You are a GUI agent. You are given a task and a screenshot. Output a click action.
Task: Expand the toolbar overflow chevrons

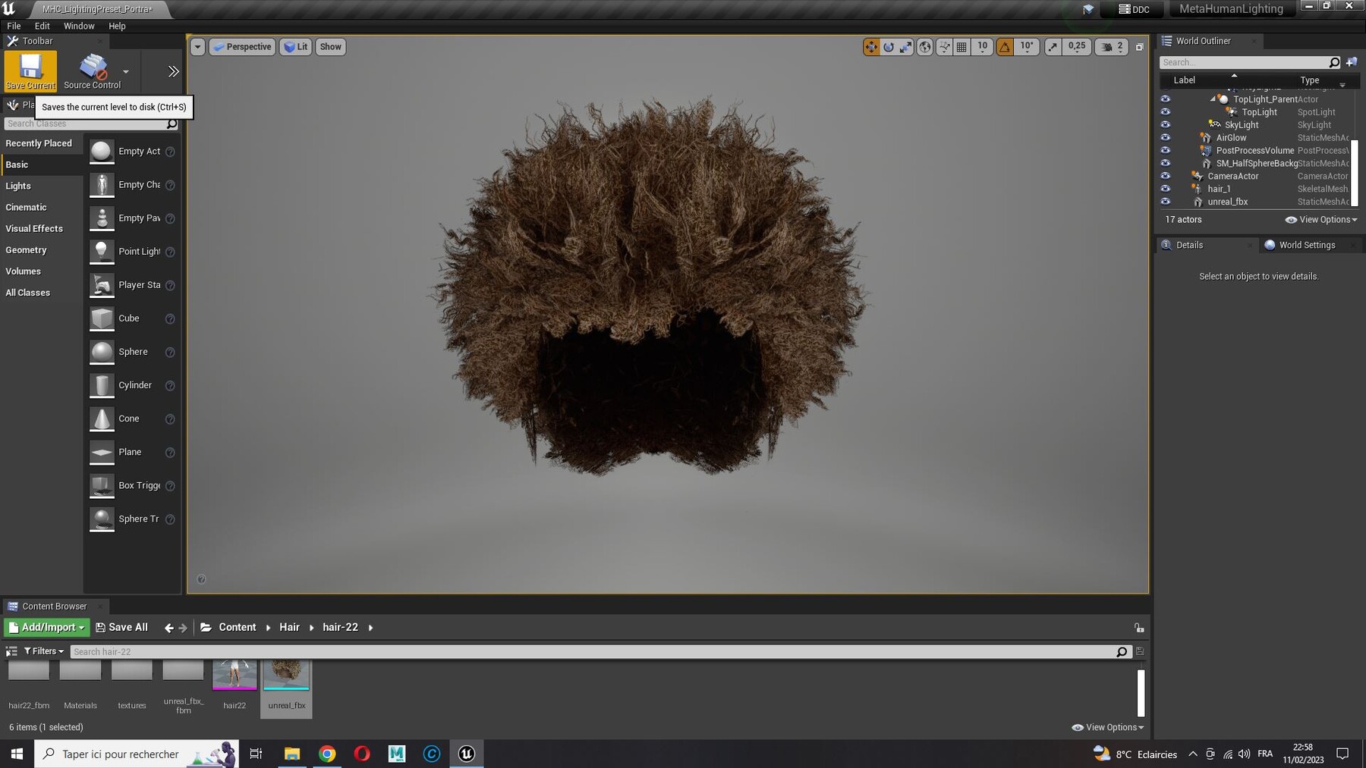point(173,71)
